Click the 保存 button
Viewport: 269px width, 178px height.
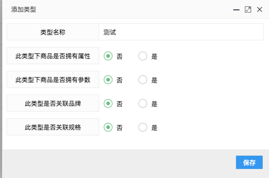click(249, 162)
